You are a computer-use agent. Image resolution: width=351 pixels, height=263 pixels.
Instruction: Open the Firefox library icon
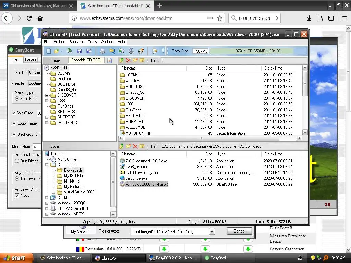coord(320,18)
